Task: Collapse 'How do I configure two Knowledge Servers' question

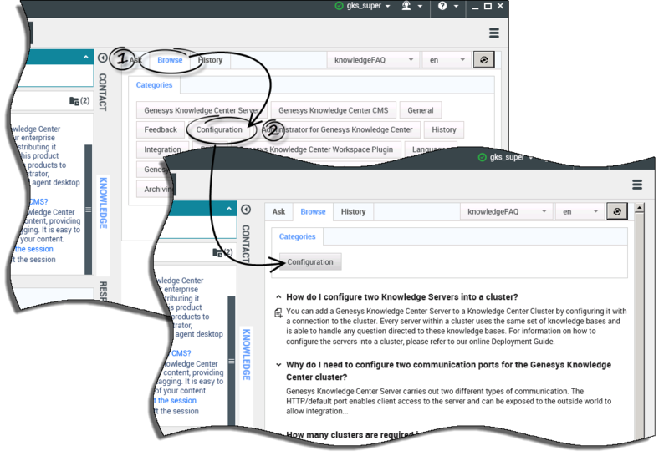Action: tap(278, 296)
